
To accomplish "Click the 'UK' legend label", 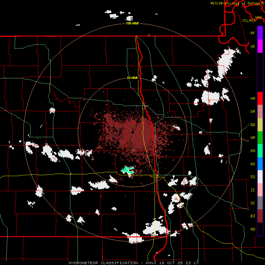I will (x=253, y=46).
